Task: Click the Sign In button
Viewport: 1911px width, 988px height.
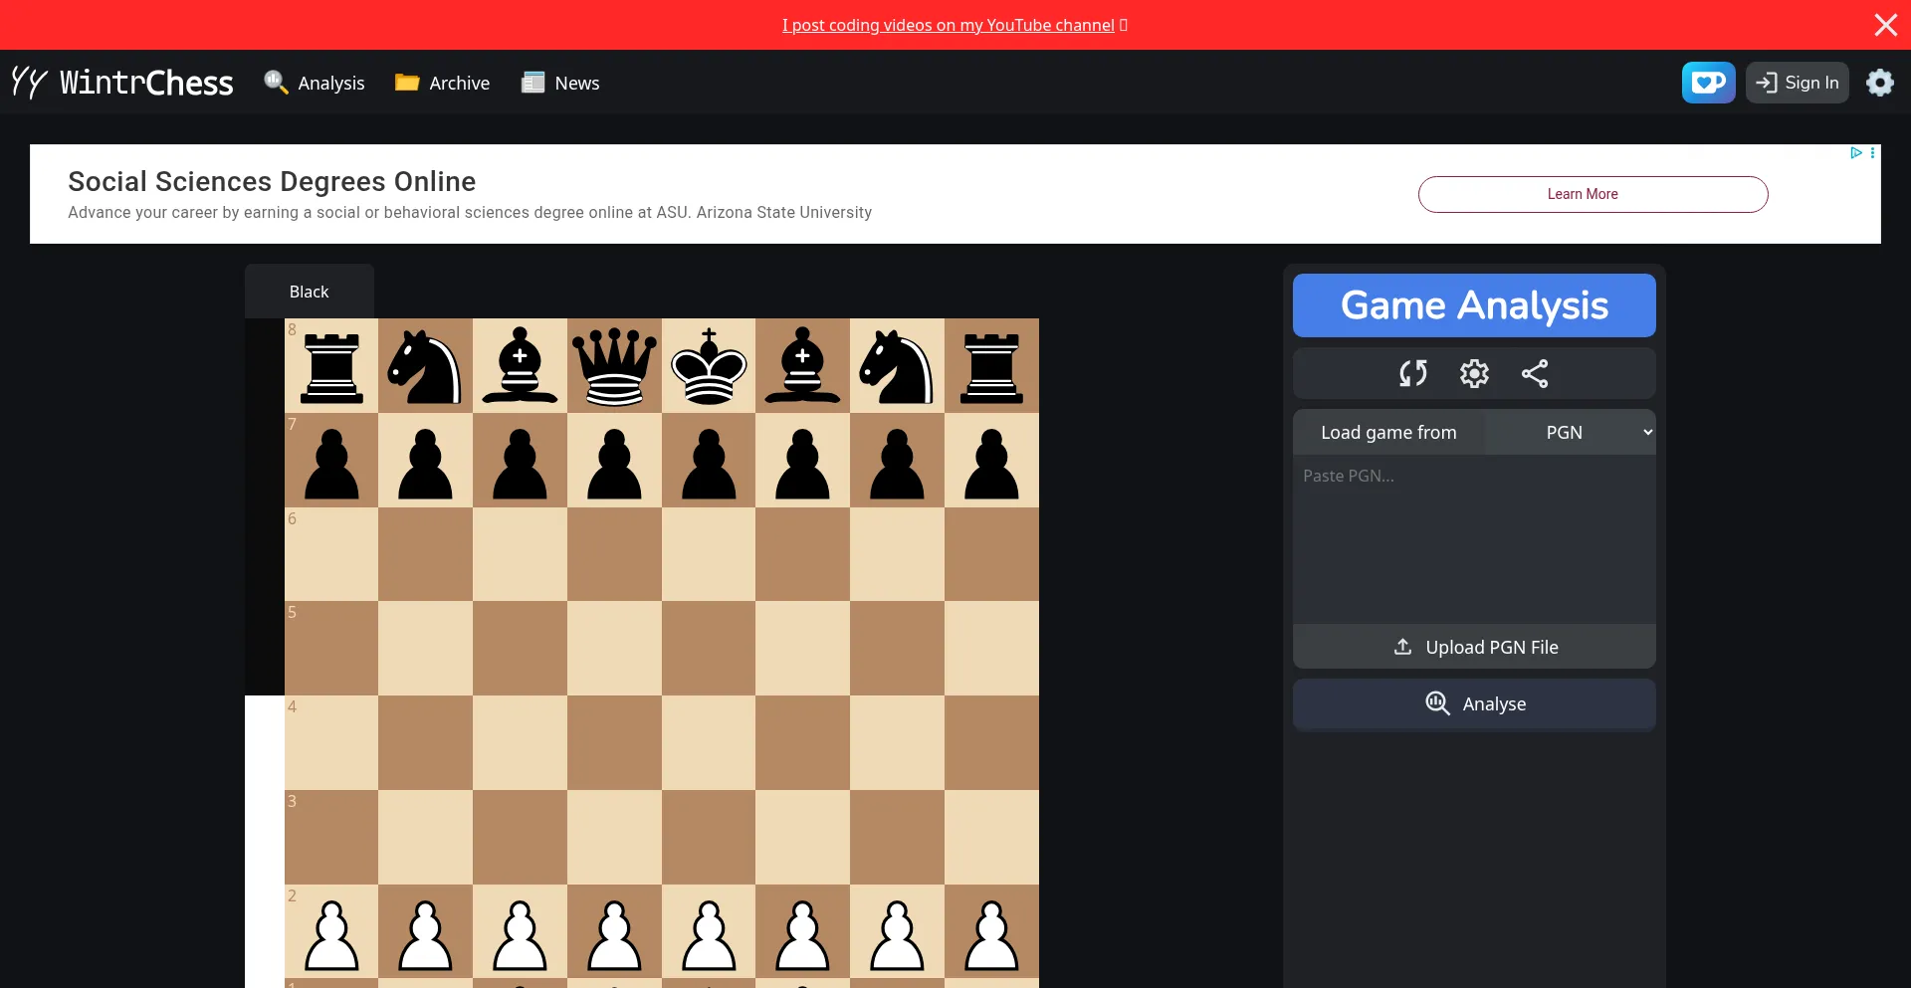Action: (x=1797, y=83)
